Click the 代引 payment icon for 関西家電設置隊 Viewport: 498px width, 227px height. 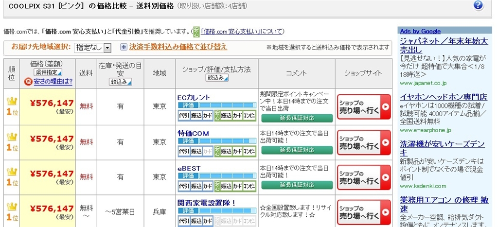(x=183, y=221)
